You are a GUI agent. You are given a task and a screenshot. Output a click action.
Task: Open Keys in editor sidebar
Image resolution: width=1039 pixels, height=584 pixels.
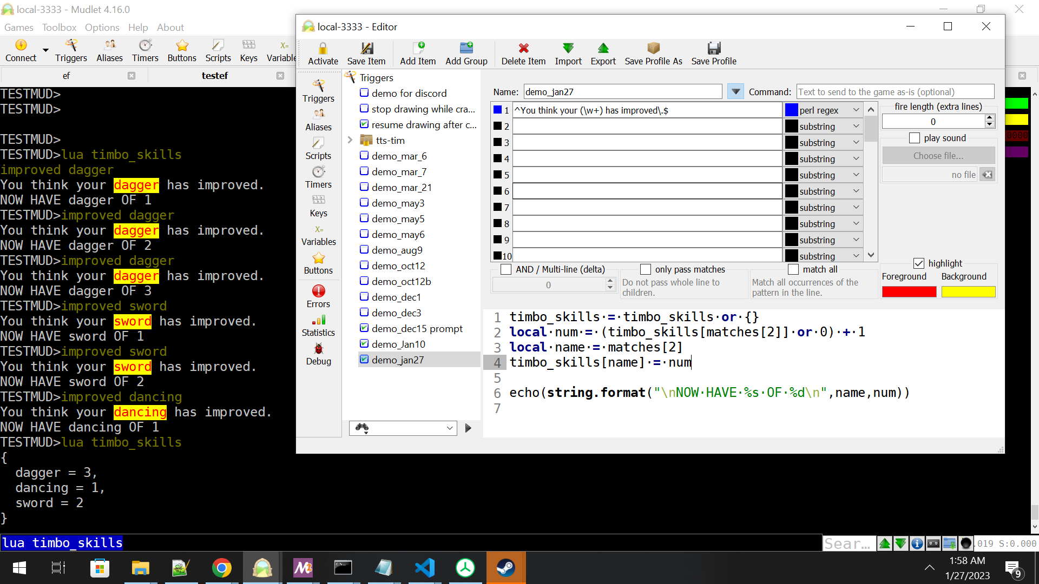coord(318,206)
